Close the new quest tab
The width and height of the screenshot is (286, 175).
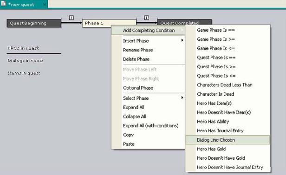[44, 4]
